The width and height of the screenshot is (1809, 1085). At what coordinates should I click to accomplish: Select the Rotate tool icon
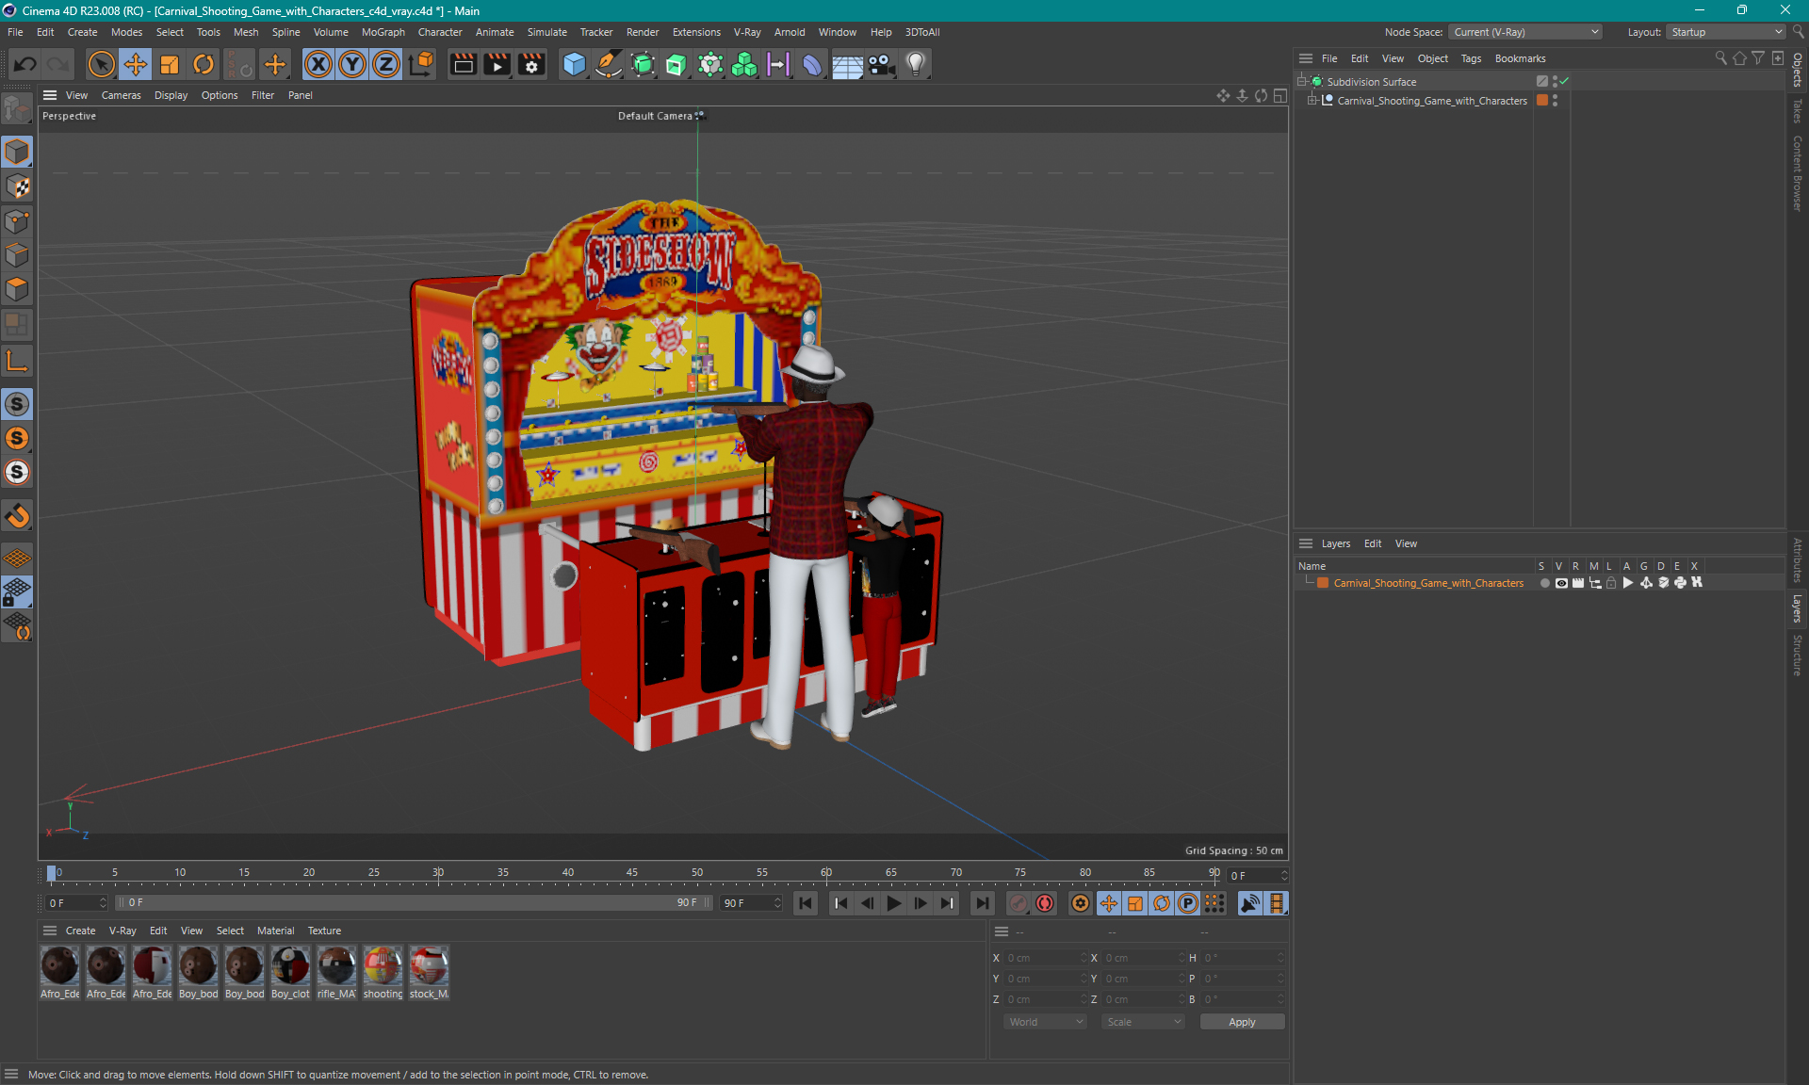[202, 63]
